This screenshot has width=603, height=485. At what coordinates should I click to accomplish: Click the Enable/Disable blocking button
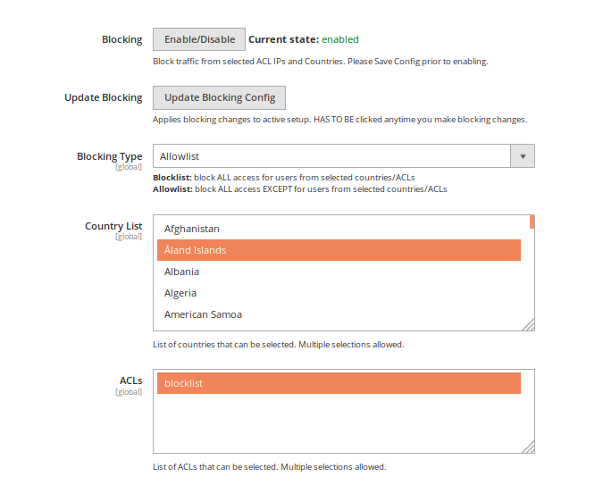(199, 39)
